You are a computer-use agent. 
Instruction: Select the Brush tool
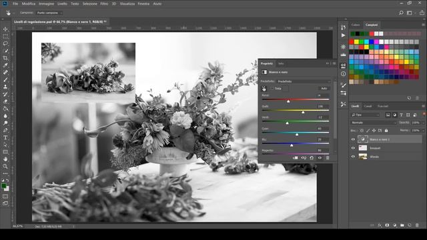(x=5, y=80)
